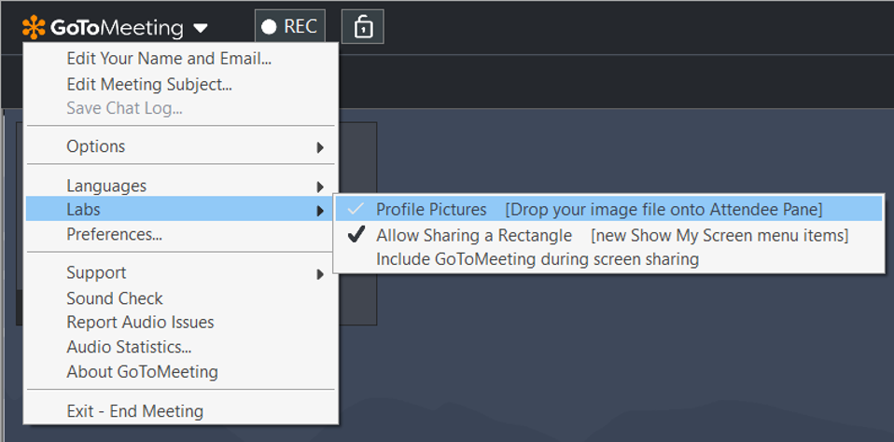Run the Sound Check option

[x=115, y=298]
